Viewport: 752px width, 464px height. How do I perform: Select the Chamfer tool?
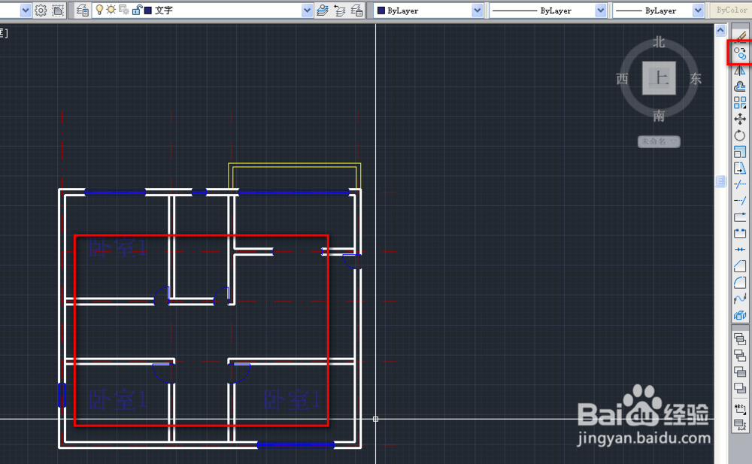(x=740, y=265)
